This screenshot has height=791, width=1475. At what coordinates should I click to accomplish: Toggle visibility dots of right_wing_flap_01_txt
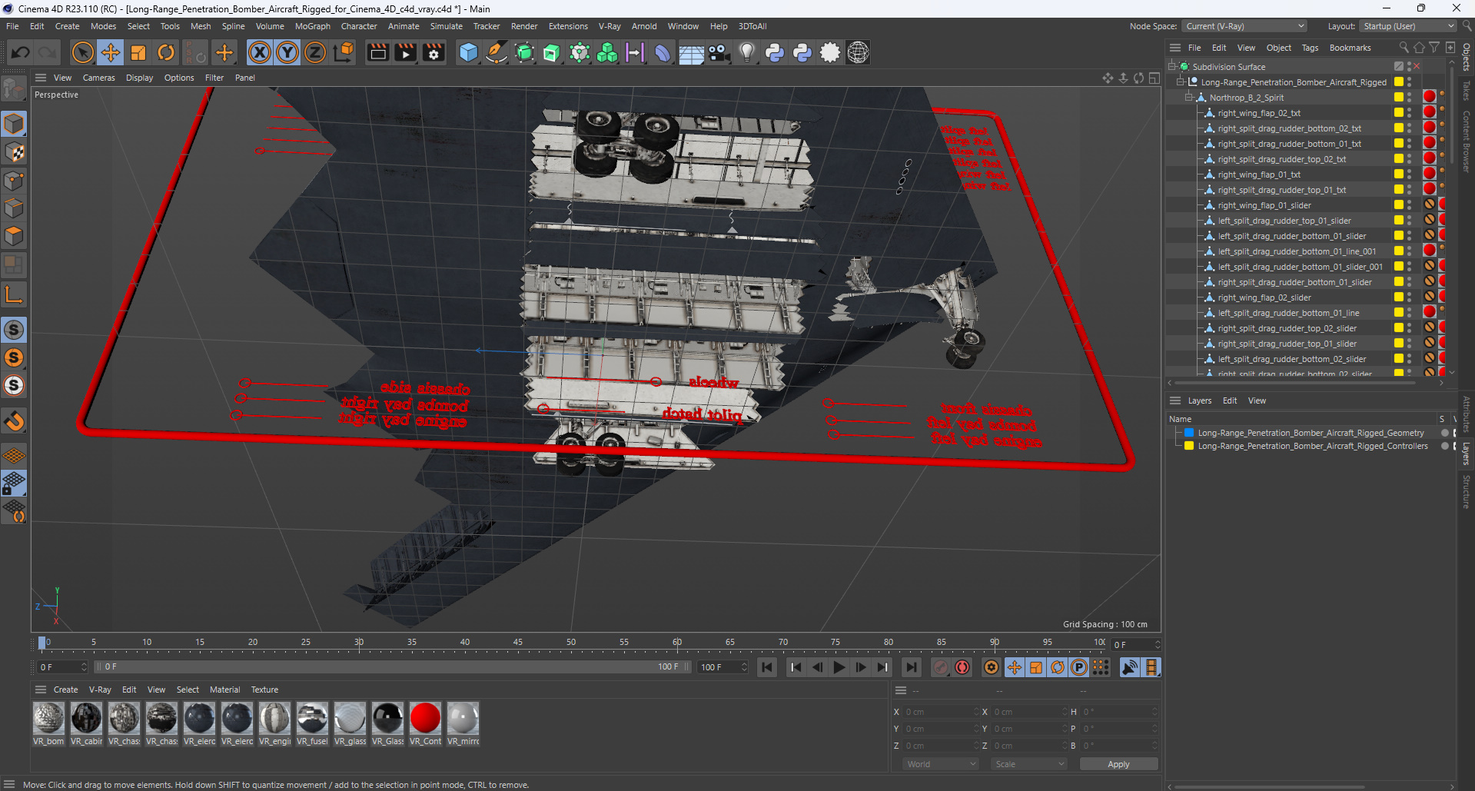1409,174
